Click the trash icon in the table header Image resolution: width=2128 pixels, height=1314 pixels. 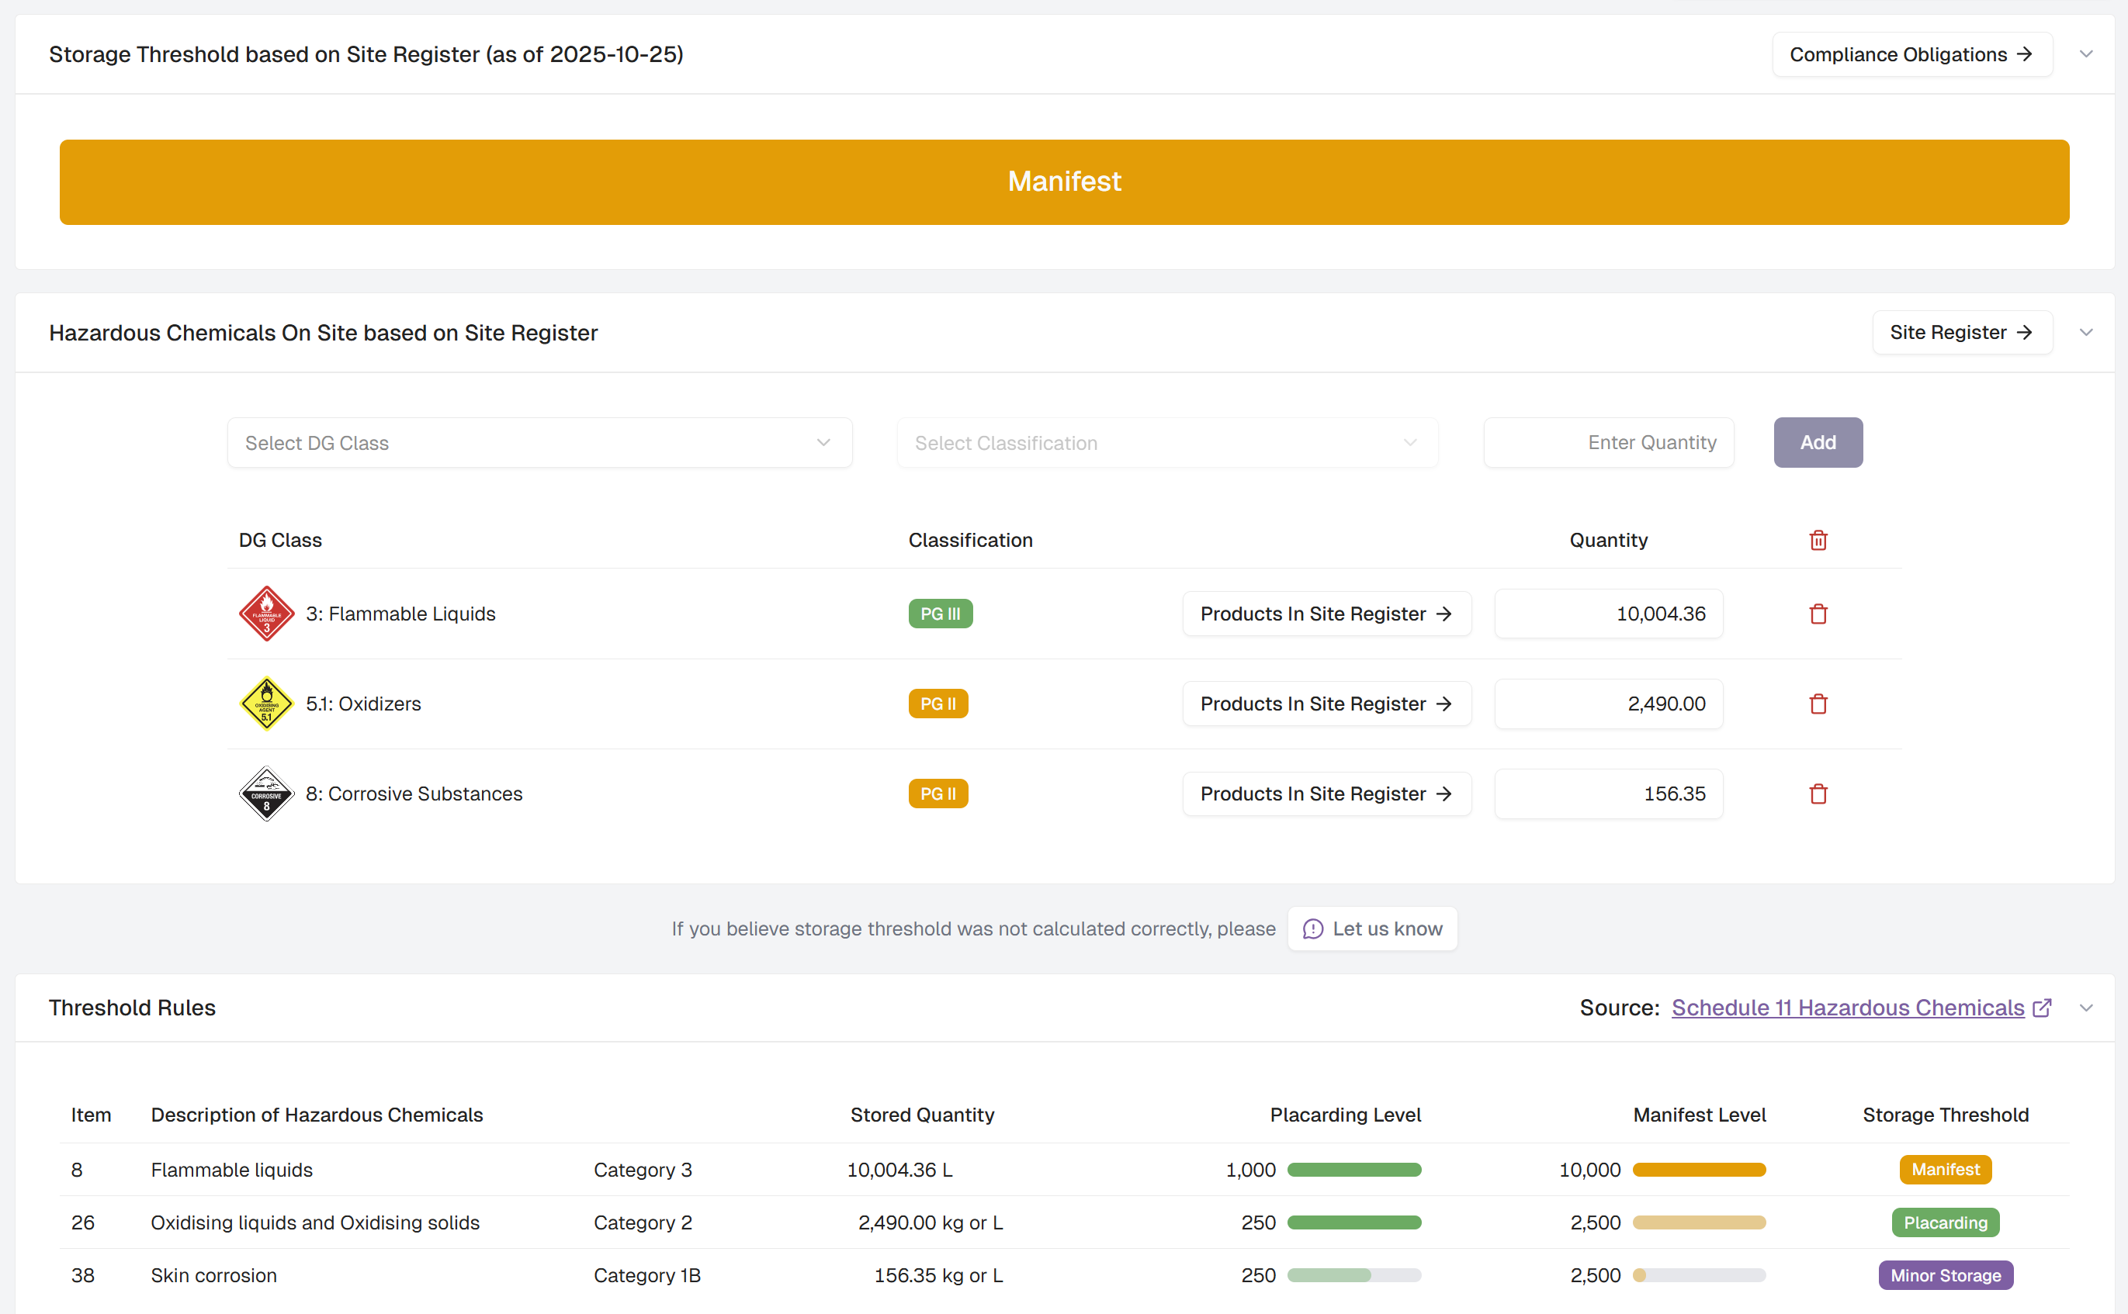click(x=1818, y=540)
